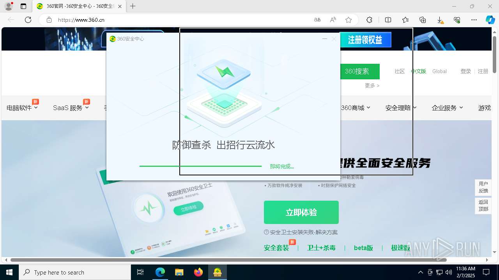Open the 360 installer taskbar icon
The image size is (499, 280).
(218, 272)
